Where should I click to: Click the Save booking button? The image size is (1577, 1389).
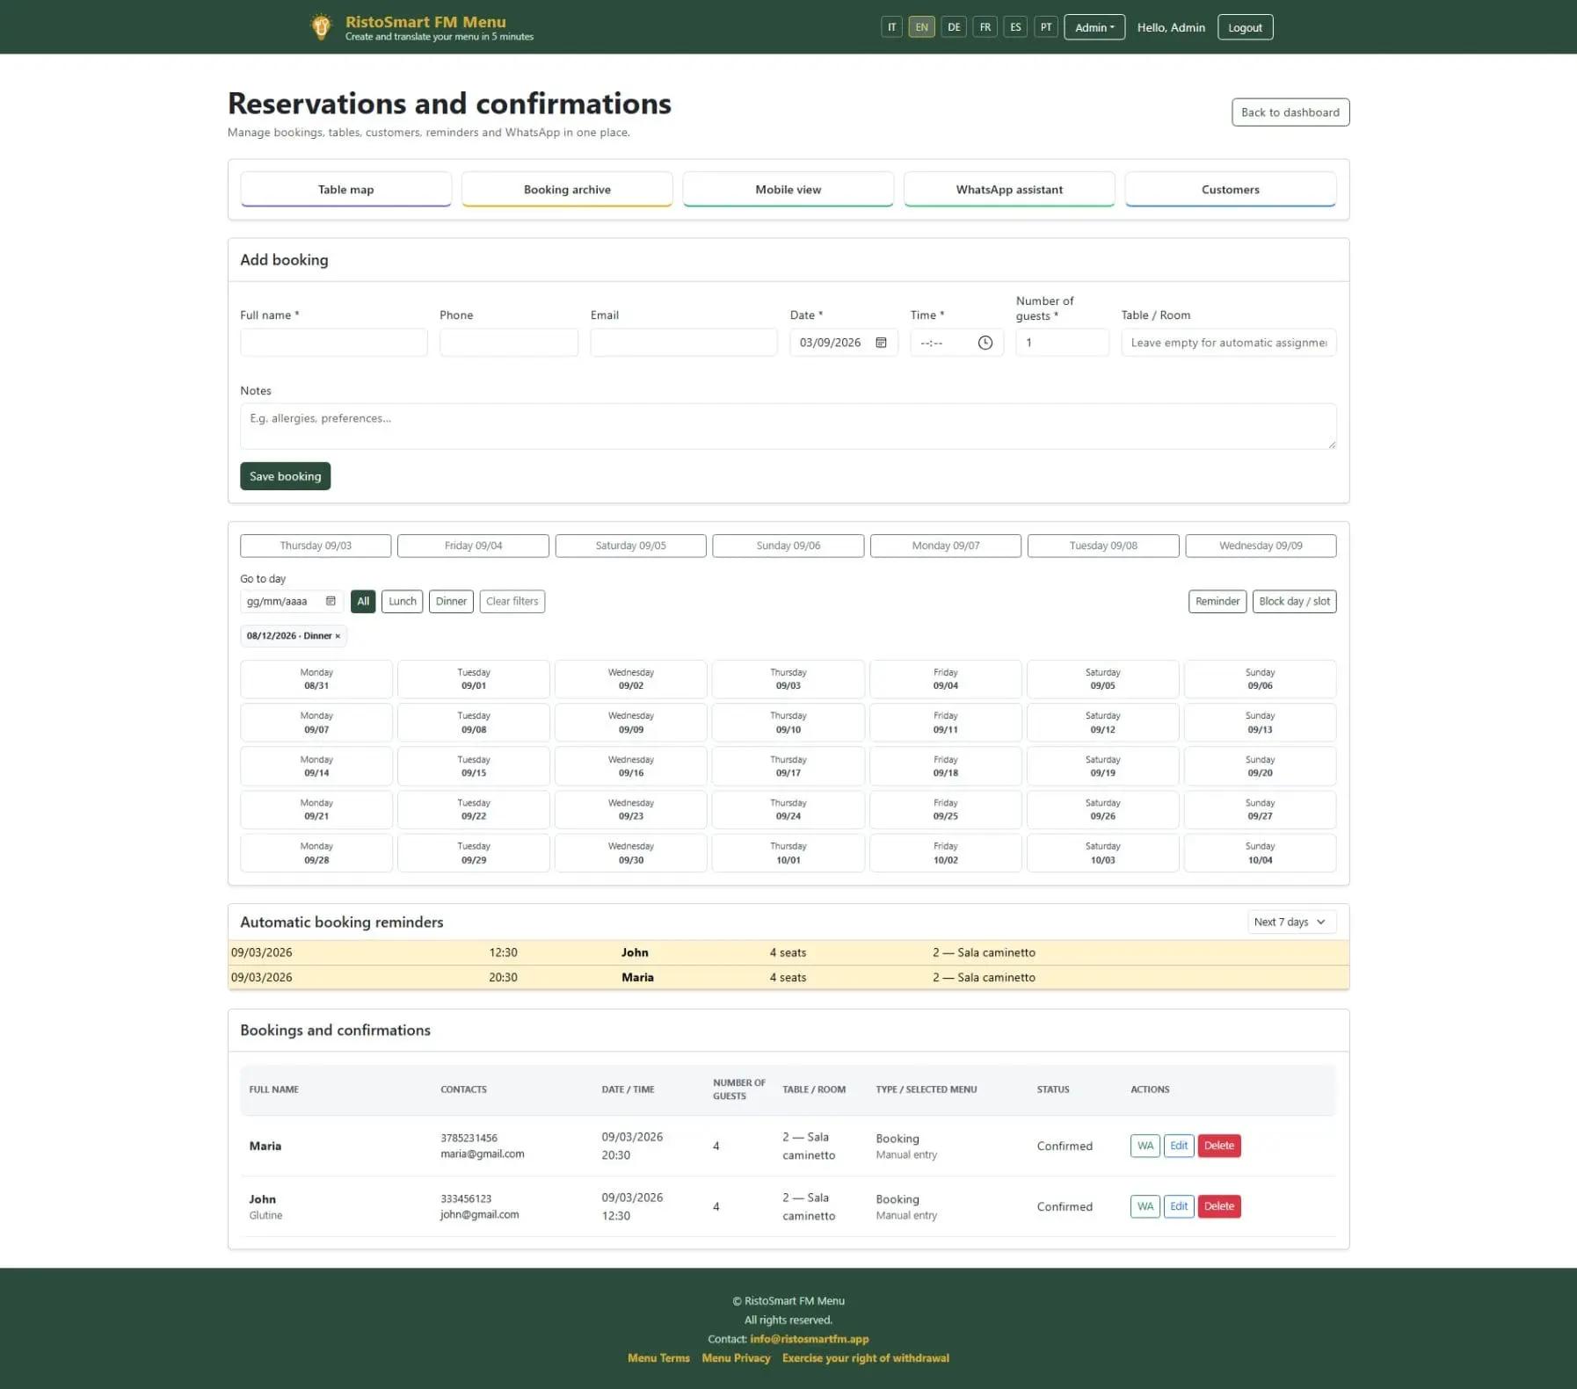285,476
